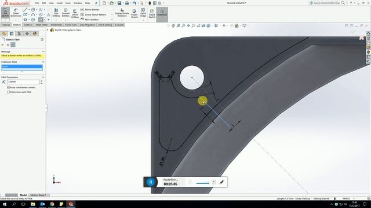This screenshot has width=371, height=208.
Task: Click the selected item in Entities to Fillet list
Action: [x=22, y=66]
